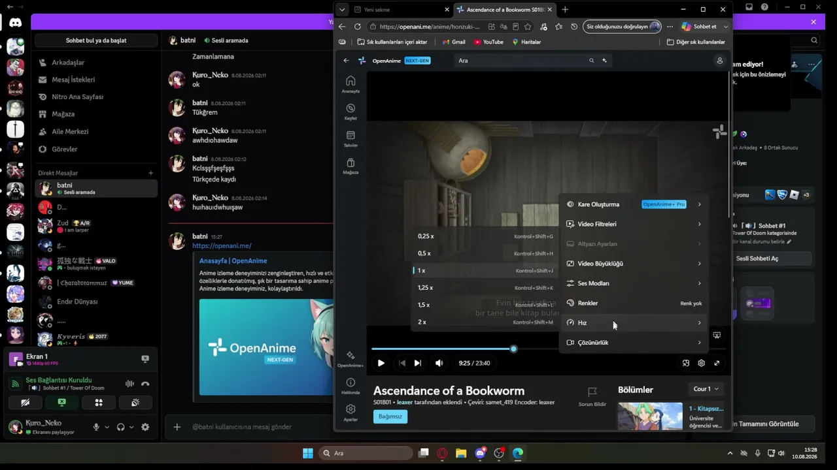Viewport: 837px width, 470px height.
Task: Open the Gmail bookmark
Action: [454, 42]
